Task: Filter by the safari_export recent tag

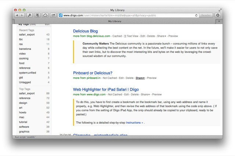Action: pyautogui.click(x=27, y=34)
